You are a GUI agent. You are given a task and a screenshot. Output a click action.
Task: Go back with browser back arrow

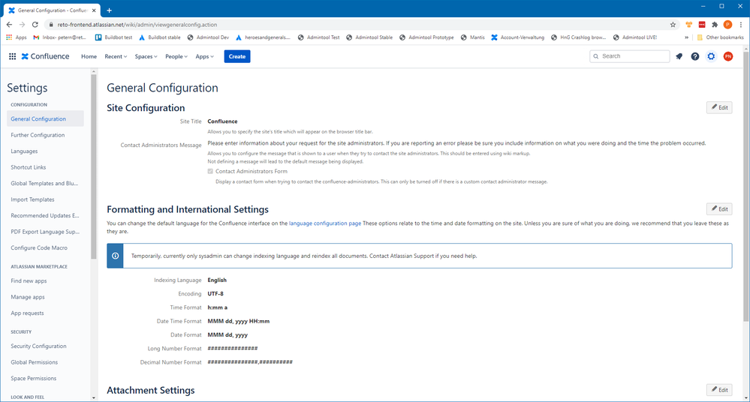point(9,25)
